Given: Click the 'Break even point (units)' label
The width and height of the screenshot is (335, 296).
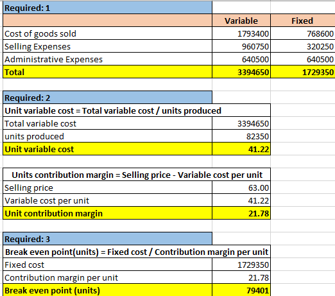Looking at the screenshot, I should pyautogui.click(x=107, y=290).
